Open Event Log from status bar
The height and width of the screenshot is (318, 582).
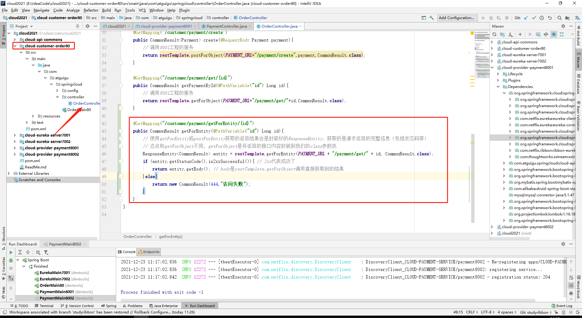point(562,306)
